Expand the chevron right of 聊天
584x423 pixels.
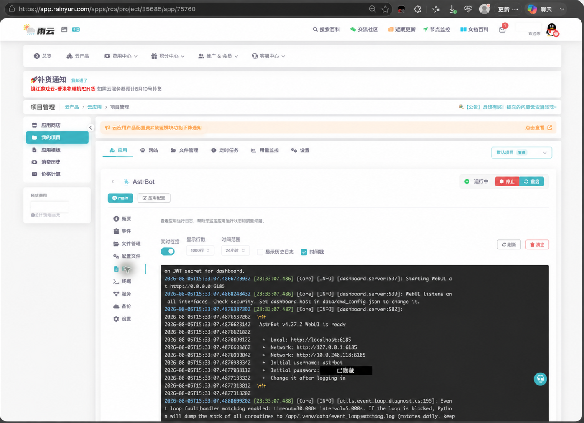(562, 9)
